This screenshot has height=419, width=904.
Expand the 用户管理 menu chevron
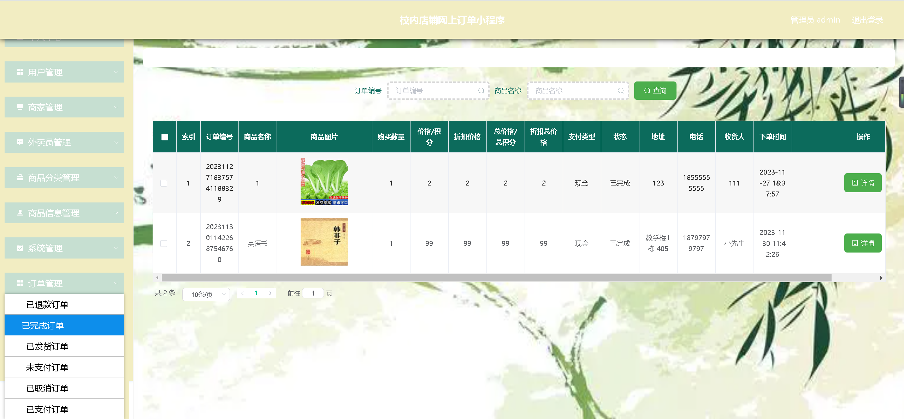[116, 72]
